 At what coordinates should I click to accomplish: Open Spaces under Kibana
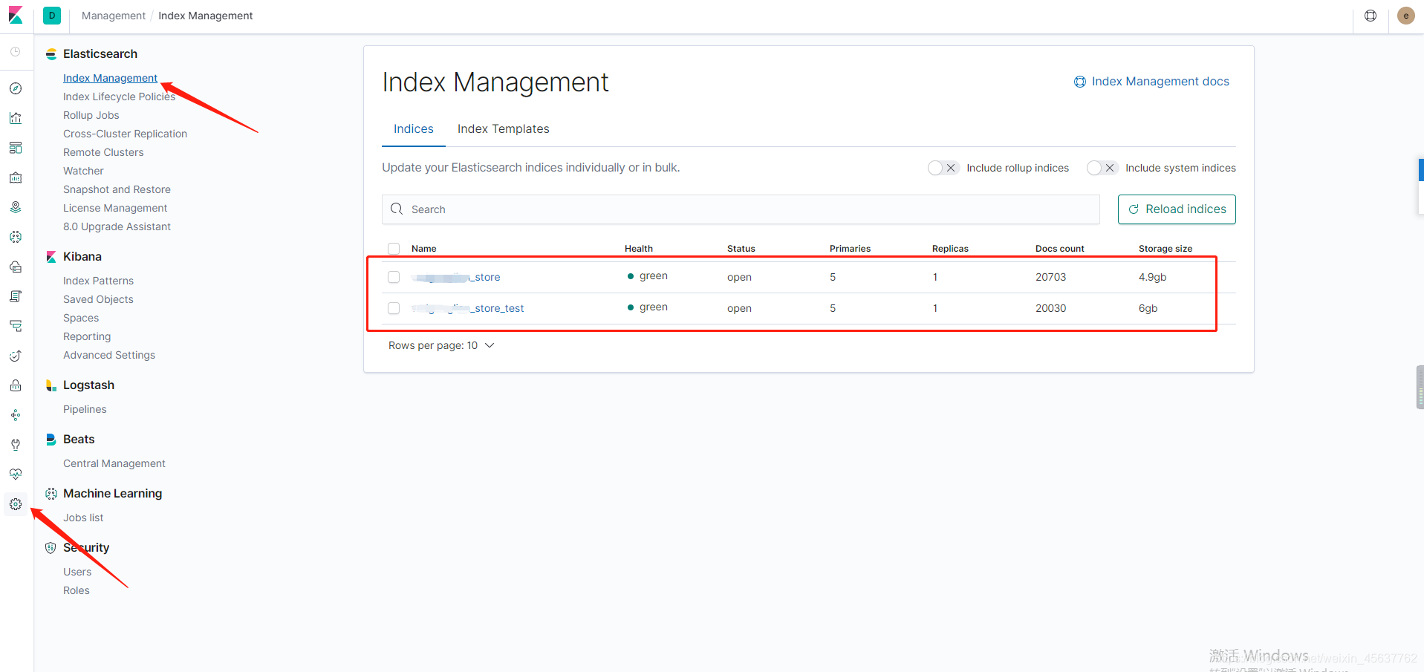coord(81,318)
